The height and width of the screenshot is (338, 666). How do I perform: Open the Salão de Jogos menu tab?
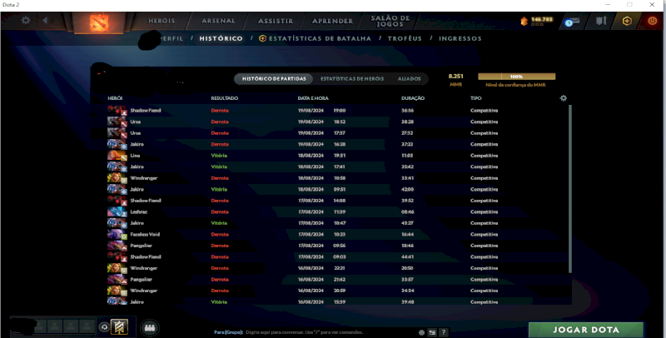coord(390,21)
